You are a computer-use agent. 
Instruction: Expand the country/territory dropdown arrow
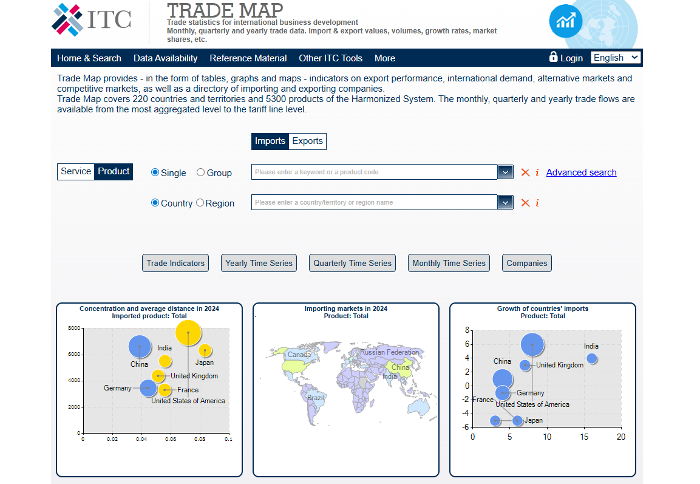point(505,202)
